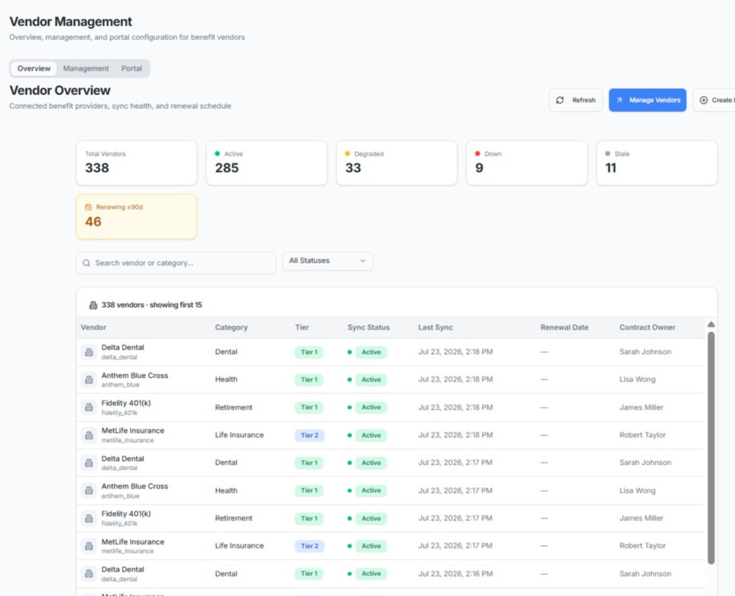This screenshot has width=735, height=596.
Task: Click the Refresh circular arrows icon
Action: click(560, 100)
